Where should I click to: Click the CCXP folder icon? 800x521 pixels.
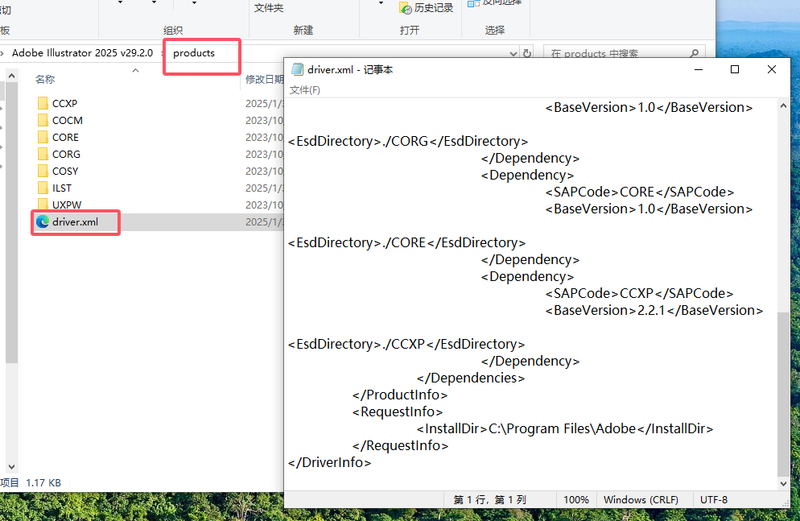[43, 103]
